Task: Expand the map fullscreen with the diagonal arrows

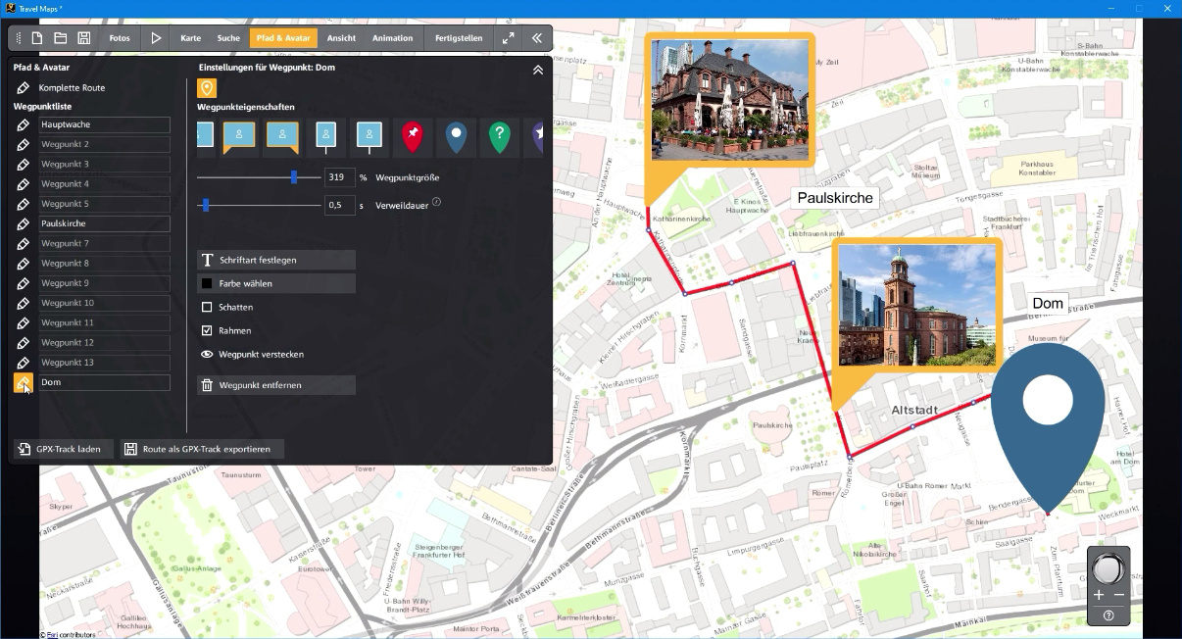Action: point(508,37)
